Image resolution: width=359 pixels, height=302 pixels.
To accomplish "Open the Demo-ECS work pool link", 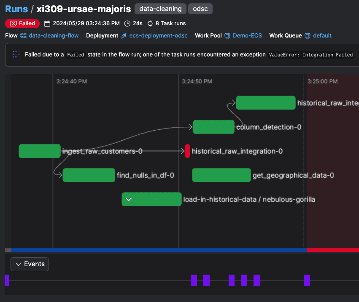I will pyautogui.click(x=247, y=36).
